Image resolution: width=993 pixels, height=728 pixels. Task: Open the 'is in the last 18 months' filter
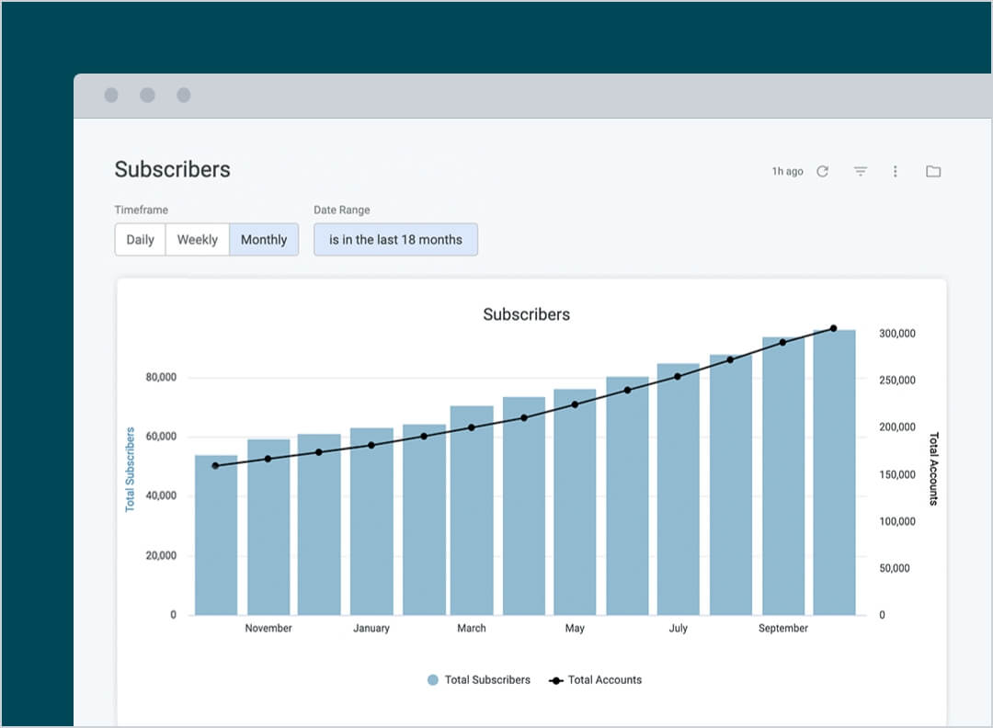point(395,239)
